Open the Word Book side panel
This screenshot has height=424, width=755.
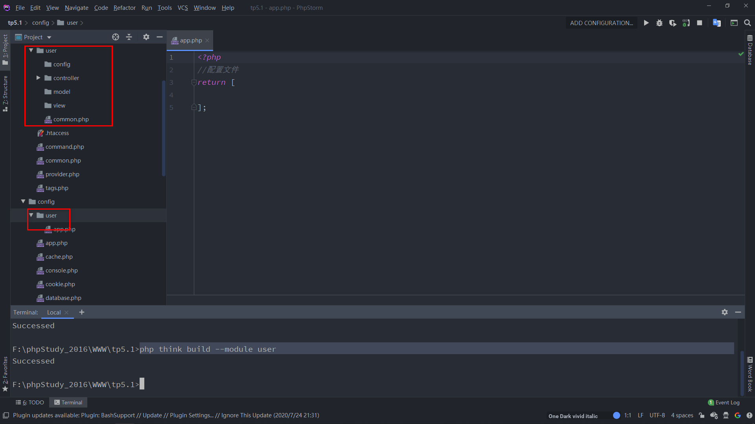[750, 374]
